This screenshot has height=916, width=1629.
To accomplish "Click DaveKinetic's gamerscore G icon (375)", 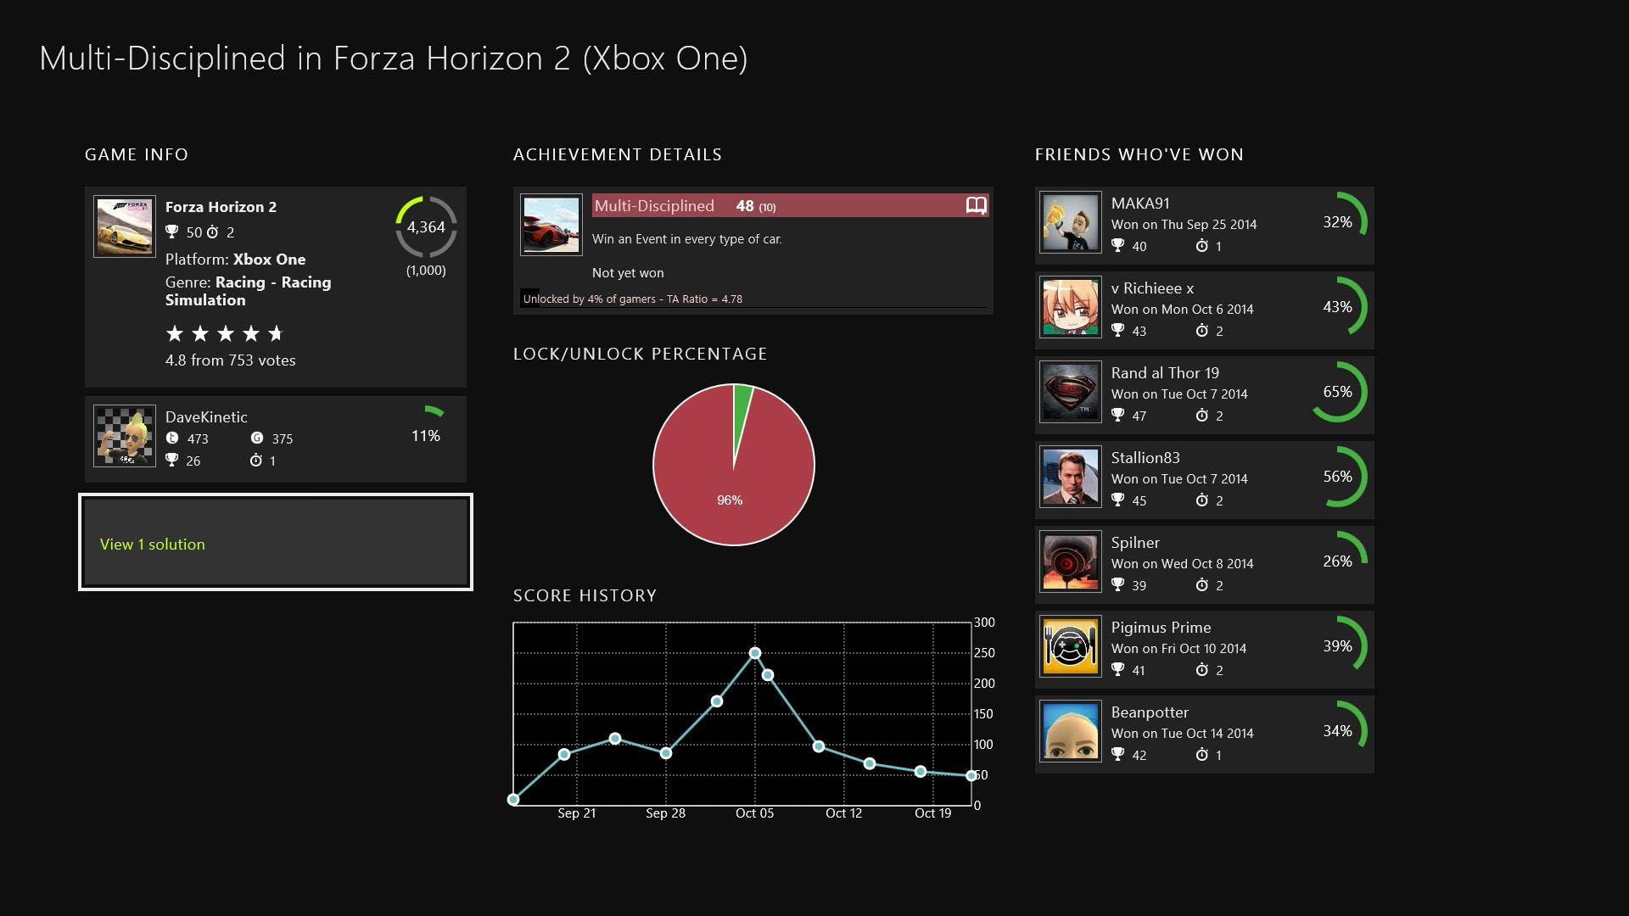I will (256, 438).
